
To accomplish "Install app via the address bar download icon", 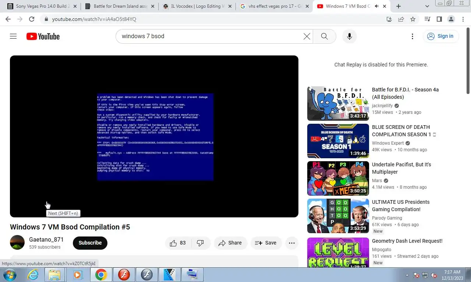I will pyautogui.click(x=389, y=19).
